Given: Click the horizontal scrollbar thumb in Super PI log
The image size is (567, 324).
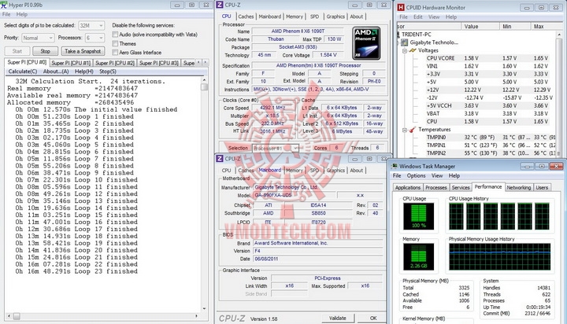Looking at the screenshot, I should [x=17, y=316].
